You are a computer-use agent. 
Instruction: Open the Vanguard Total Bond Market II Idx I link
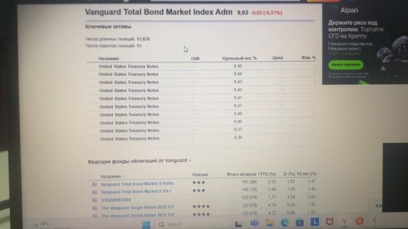click(136, 191)
